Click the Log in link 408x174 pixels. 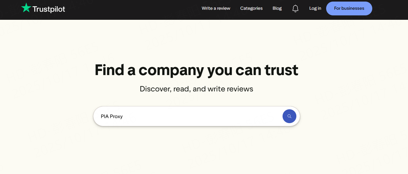coord(315,8)
